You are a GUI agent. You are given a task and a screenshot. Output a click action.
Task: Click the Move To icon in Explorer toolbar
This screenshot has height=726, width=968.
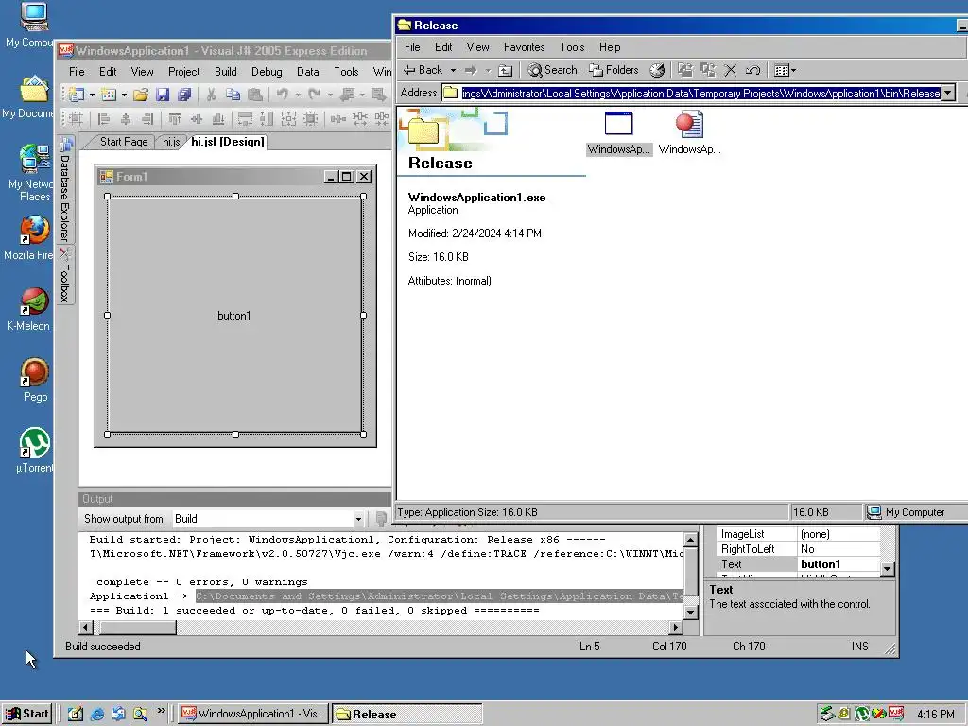point(684,70)
